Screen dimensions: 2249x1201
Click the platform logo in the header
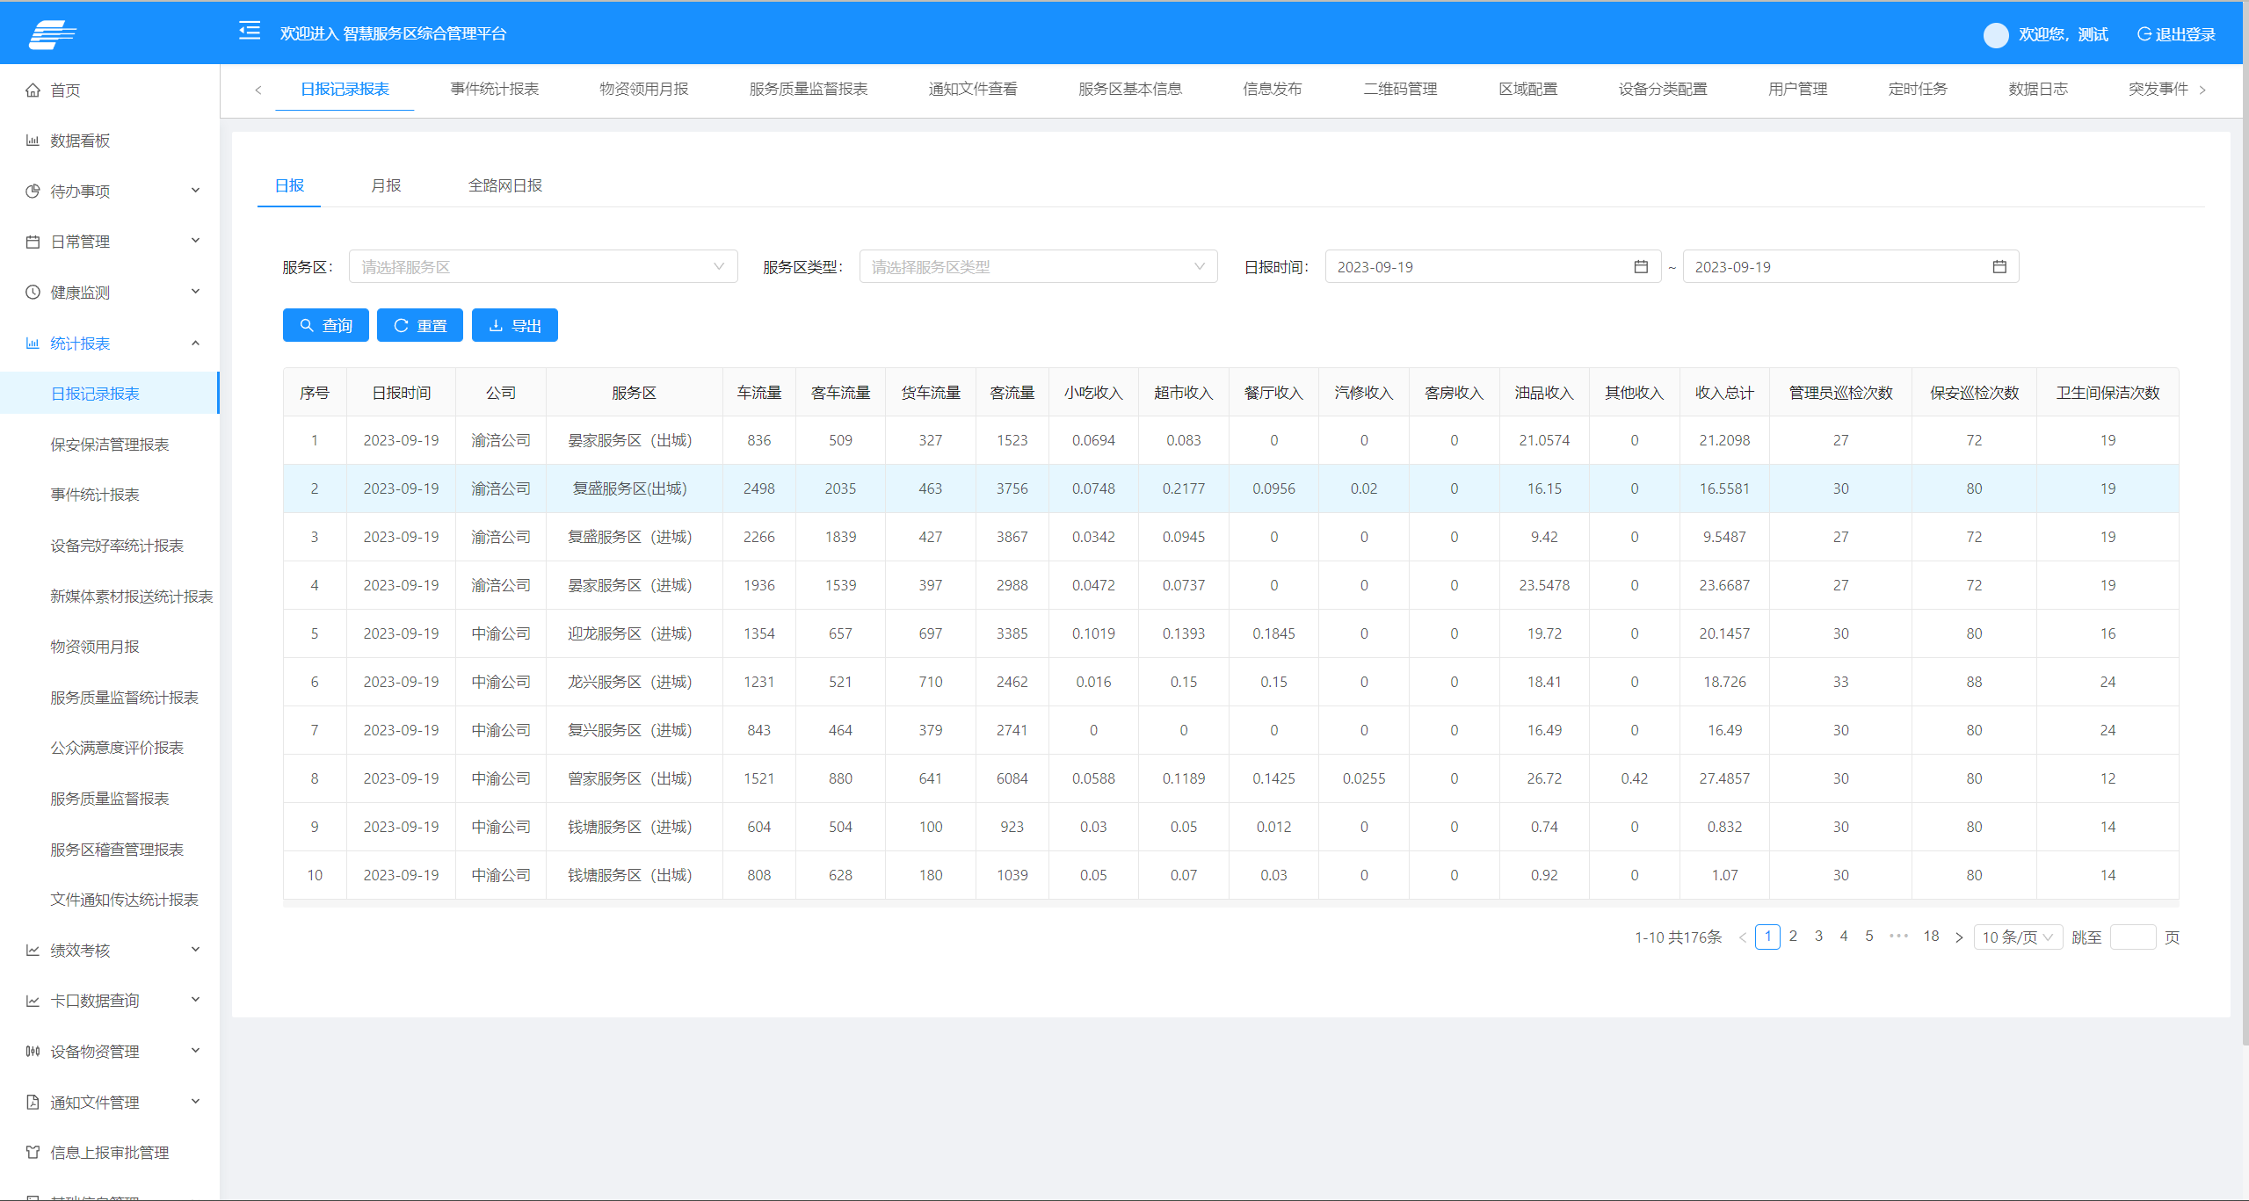tap(52, 33)
